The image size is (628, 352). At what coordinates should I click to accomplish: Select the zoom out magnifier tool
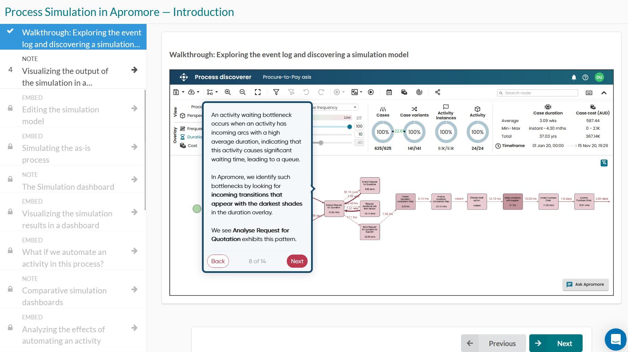click(x=242, y=92)
